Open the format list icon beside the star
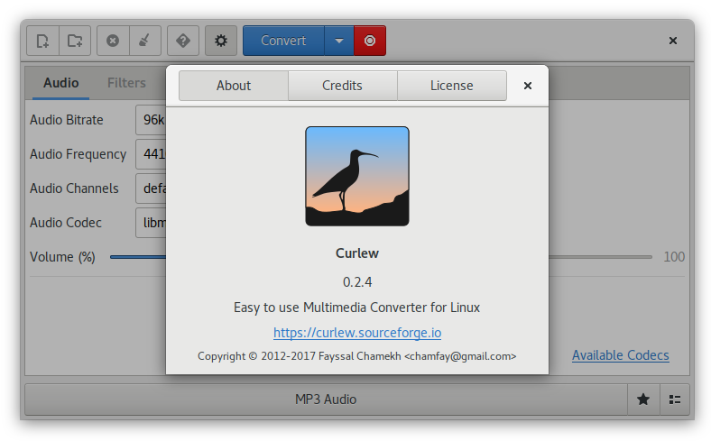The width and height of the screenshot is (711, 441). [x=675, y=400]
